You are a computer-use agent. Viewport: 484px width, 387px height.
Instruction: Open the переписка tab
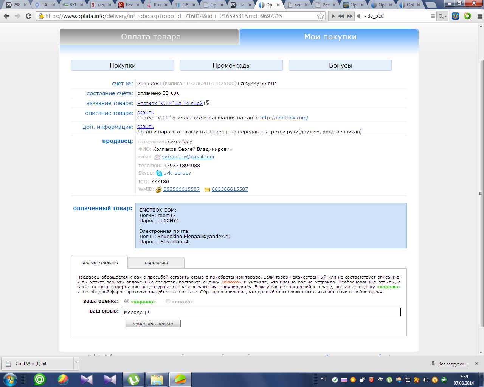(x=156, y=262)
